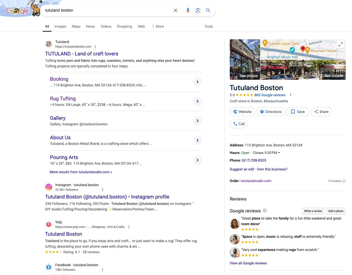Click the Google reviews info icon
Viewport: 352px width, 275px height.
pos(265,210)
